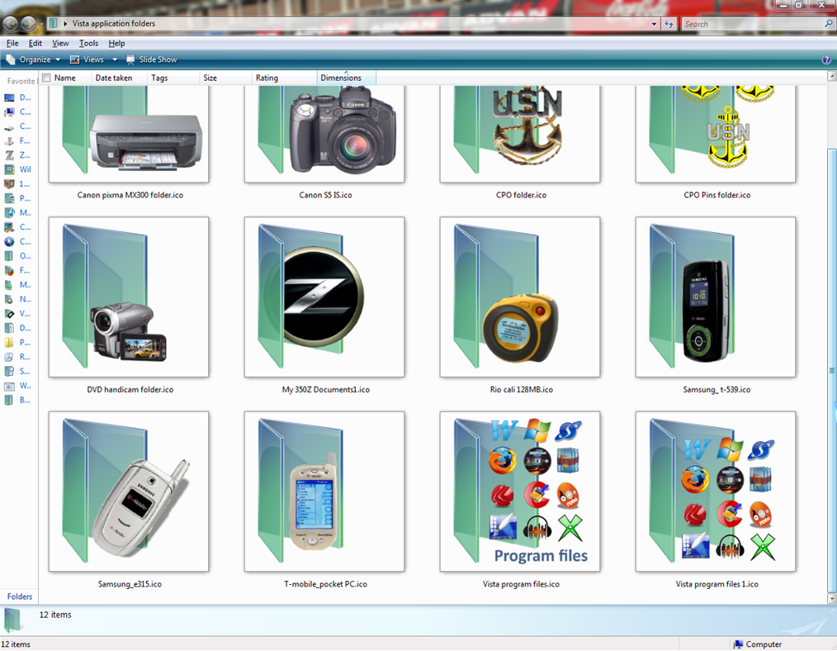This screenshot has width=837, height=651.
Task: Click the Folders button at the sidebar bottom
Action: pos(18,596)
